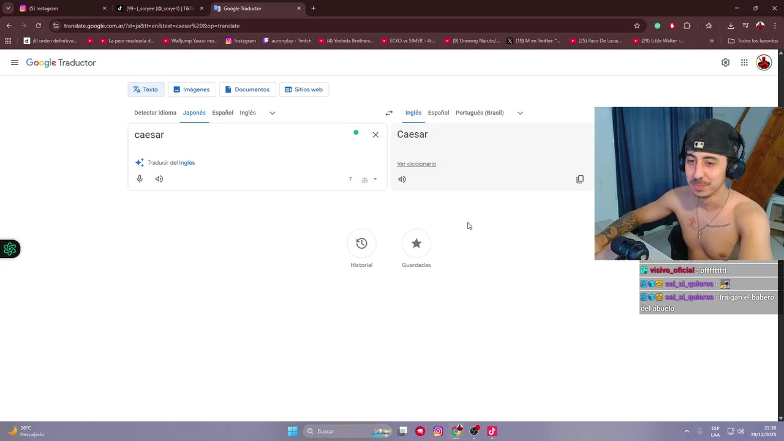Image resolution: width=784 pixels, height=441 pixels.
Task: Open OBS Studio from the taskbar
Action: [x=474, y=431]
